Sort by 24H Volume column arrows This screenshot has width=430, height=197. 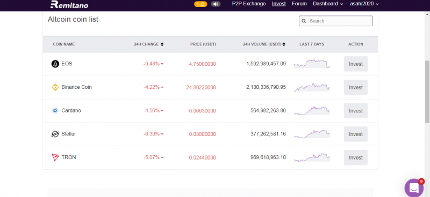(284, 44)
